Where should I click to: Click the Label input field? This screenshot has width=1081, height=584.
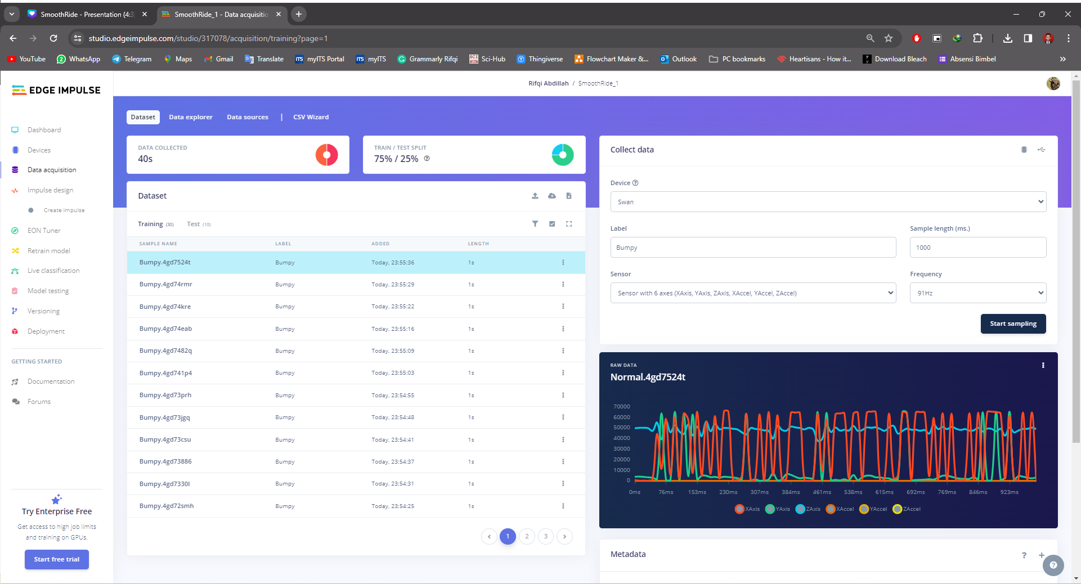tap(753, 248)
